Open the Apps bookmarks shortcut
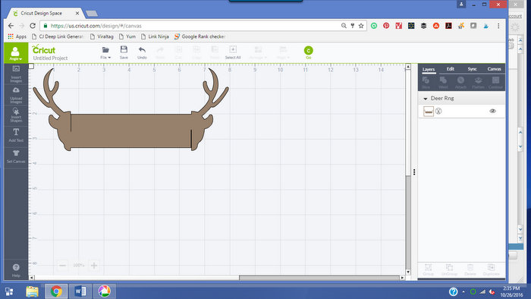 coord(17,36)
